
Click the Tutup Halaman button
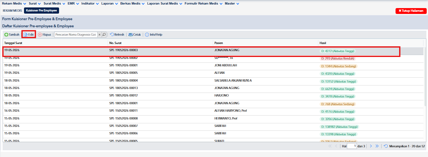pyautogui.click(x=410, y=11)
